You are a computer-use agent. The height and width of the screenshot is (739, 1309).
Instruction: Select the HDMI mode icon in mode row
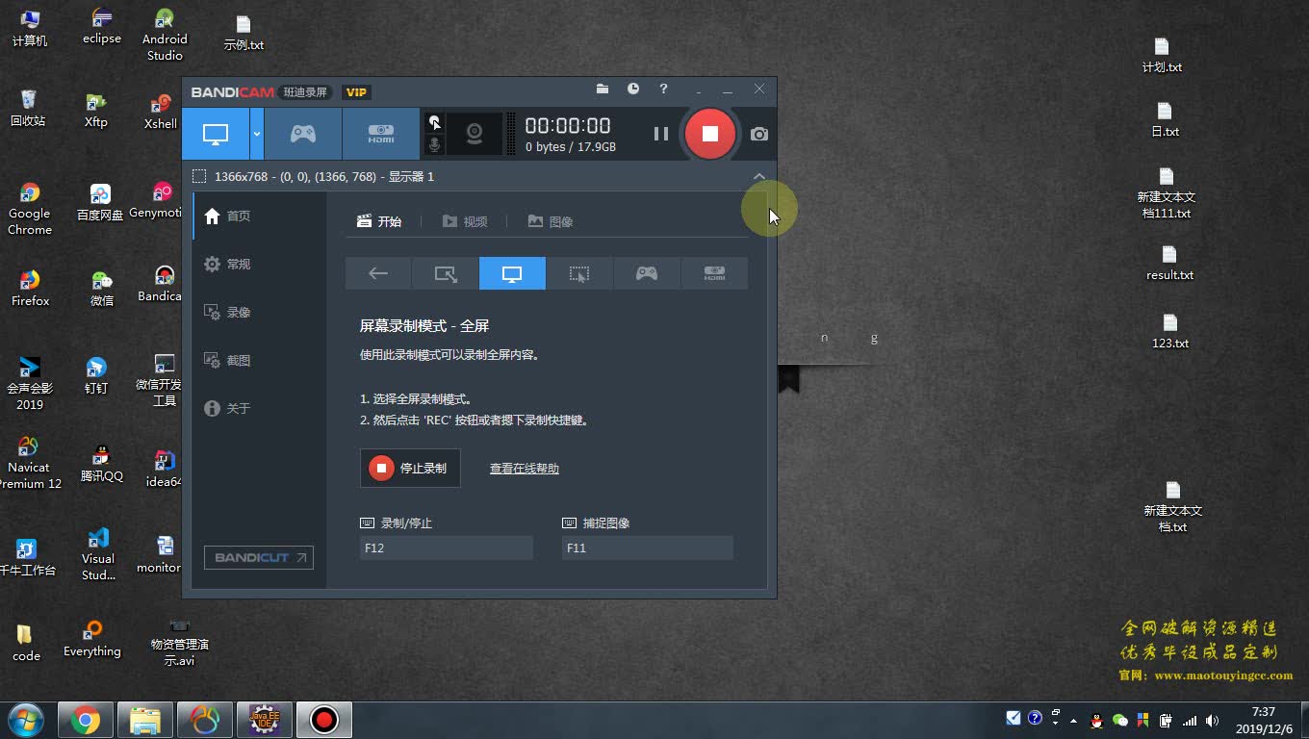tap(714, 273)
